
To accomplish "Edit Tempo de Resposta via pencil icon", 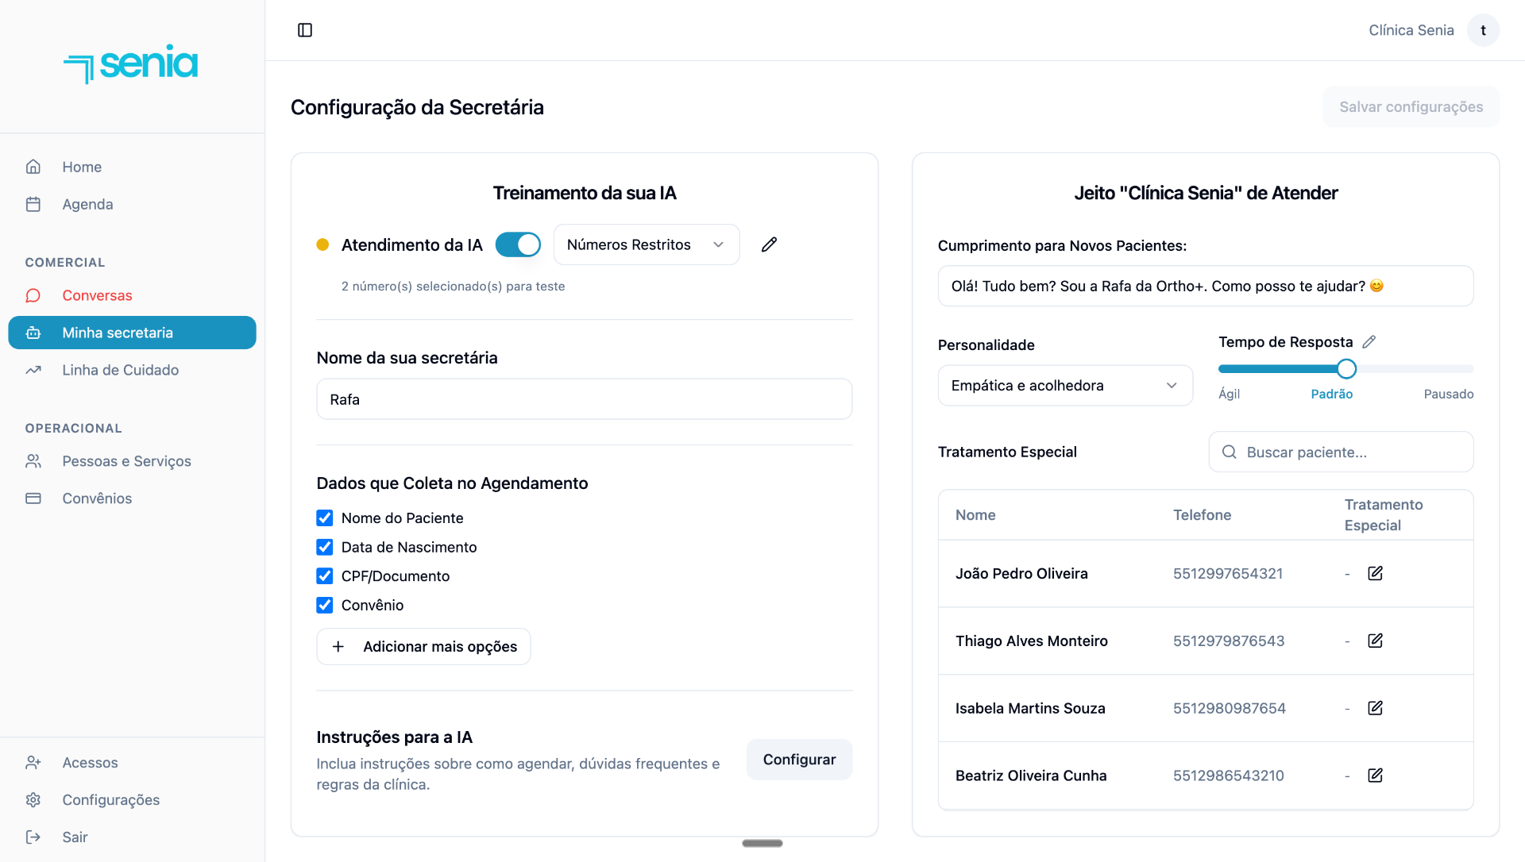I will click(x=1369, y=342).
